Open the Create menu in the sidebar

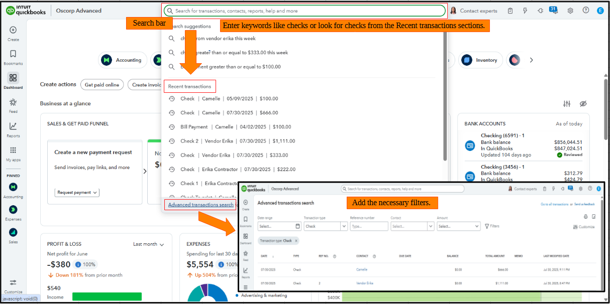(x=13, y=33)
